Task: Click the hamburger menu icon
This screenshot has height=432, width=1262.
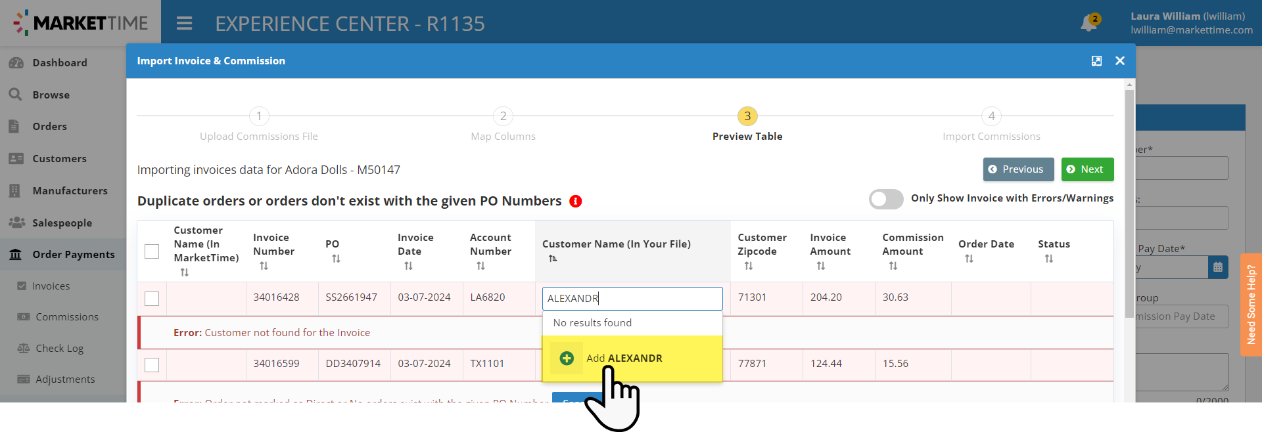Action: coord(184,24)
